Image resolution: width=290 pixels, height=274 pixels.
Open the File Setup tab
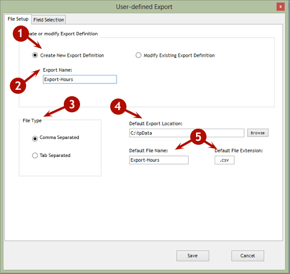click(18, 19)
